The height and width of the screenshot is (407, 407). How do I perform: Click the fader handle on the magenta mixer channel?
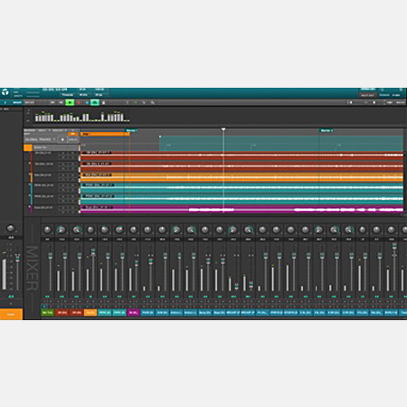[x=137, y=263]
